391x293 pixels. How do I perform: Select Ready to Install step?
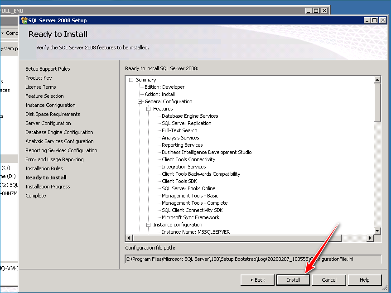(x=46, y=178)
